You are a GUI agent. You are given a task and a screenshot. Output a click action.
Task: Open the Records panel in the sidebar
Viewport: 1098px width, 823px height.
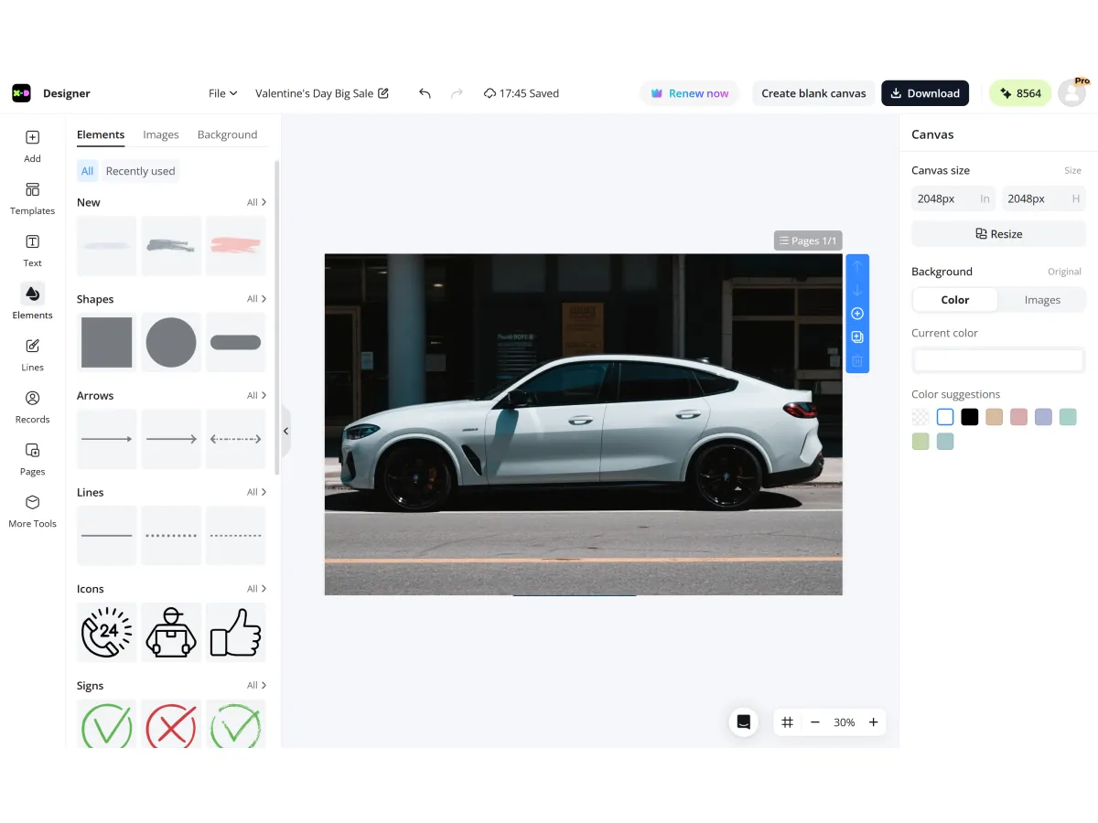coord(32,407)
